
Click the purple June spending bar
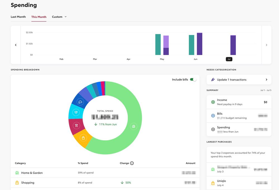[199, 44]
